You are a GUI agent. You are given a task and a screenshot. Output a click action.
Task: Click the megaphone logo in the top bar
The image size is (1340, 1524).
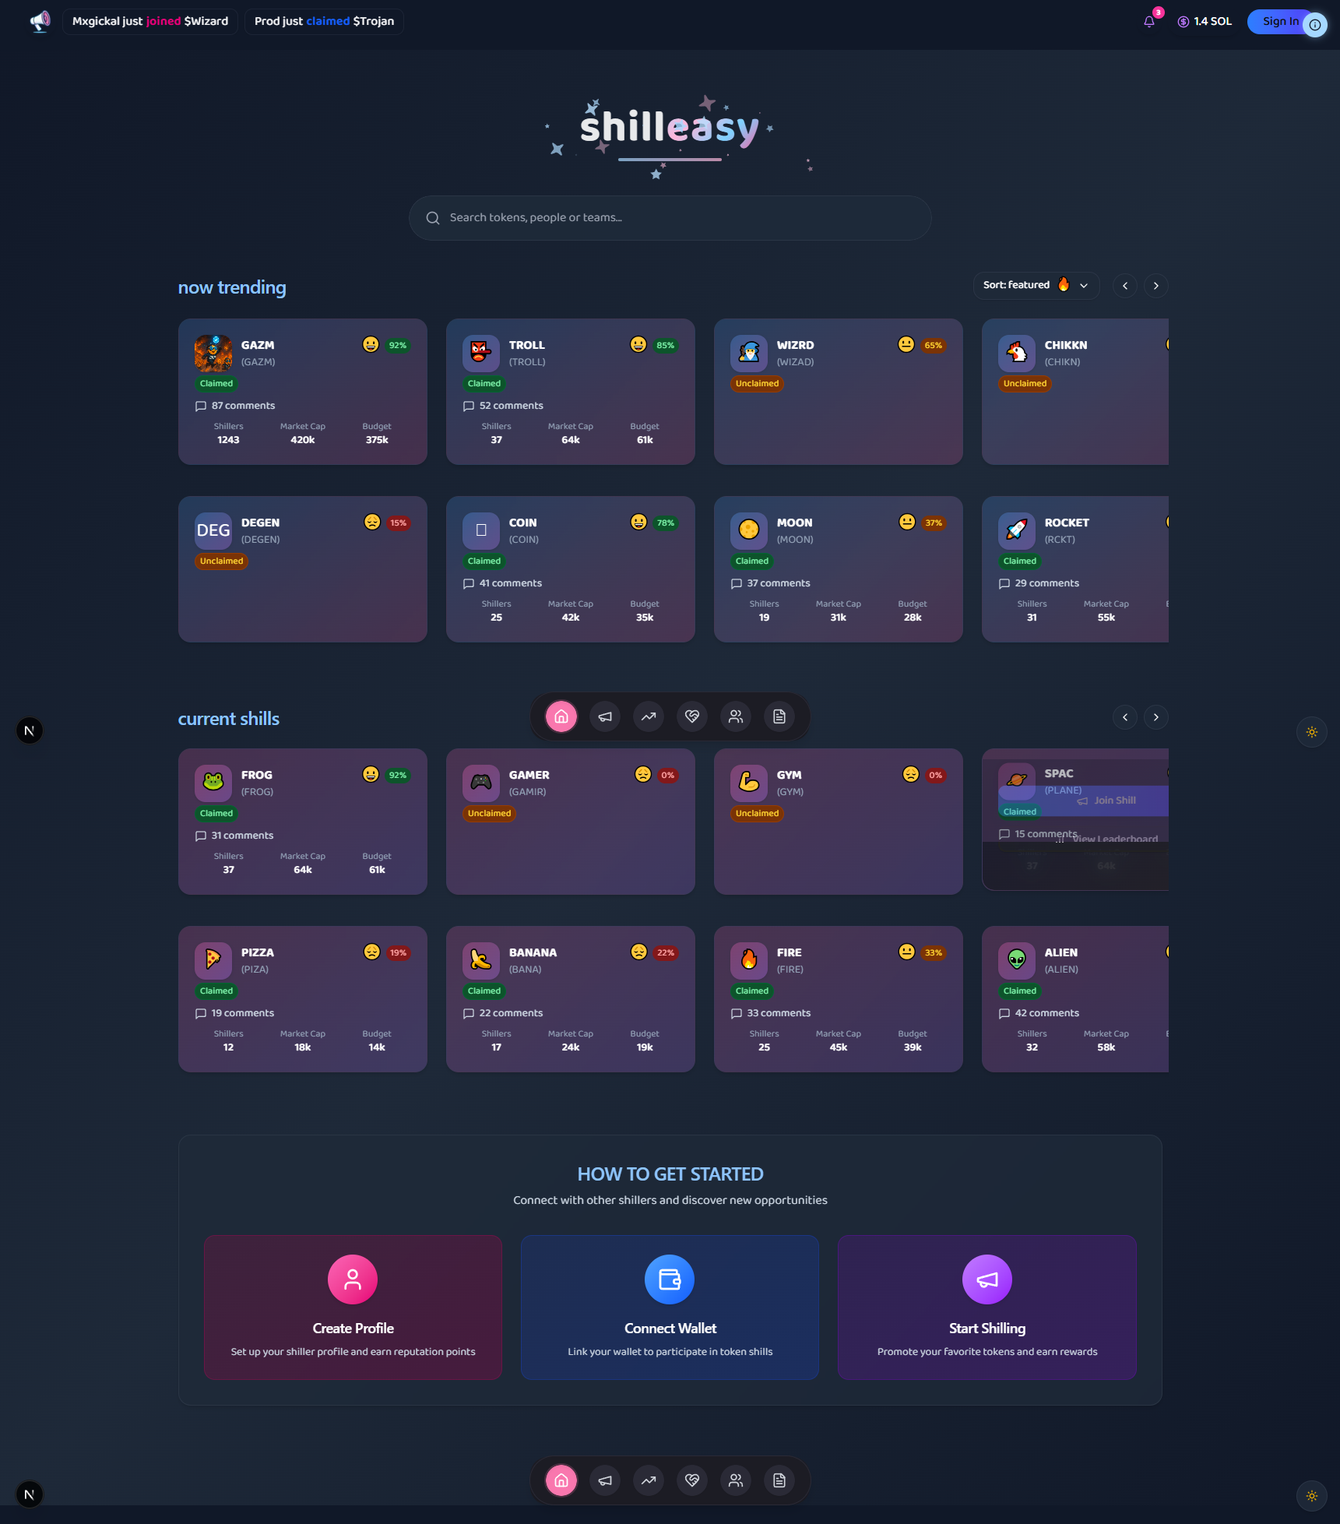pyautogui.click(x=40, y=21)
